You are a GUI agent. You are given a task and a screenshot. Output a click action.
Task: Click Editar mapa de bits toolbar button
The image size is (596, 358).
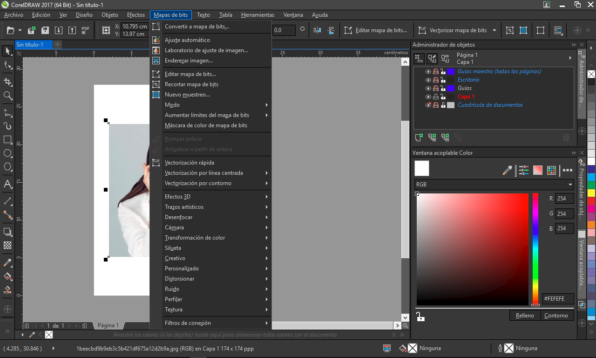pyautogui.click(x=376, y=30)
